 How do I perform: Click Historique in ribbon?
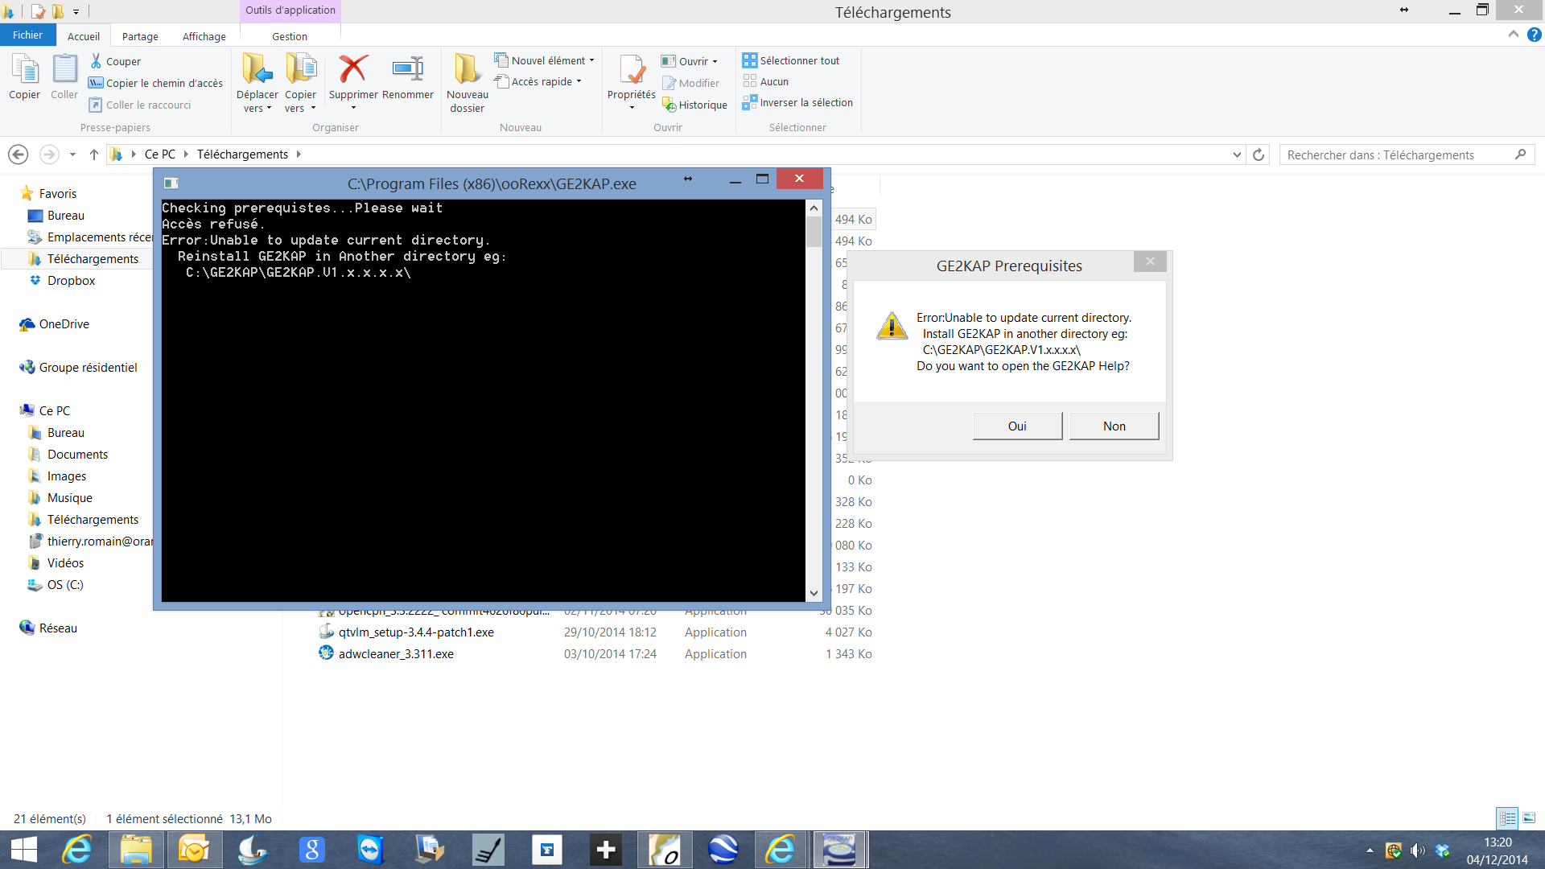(694, 105)
